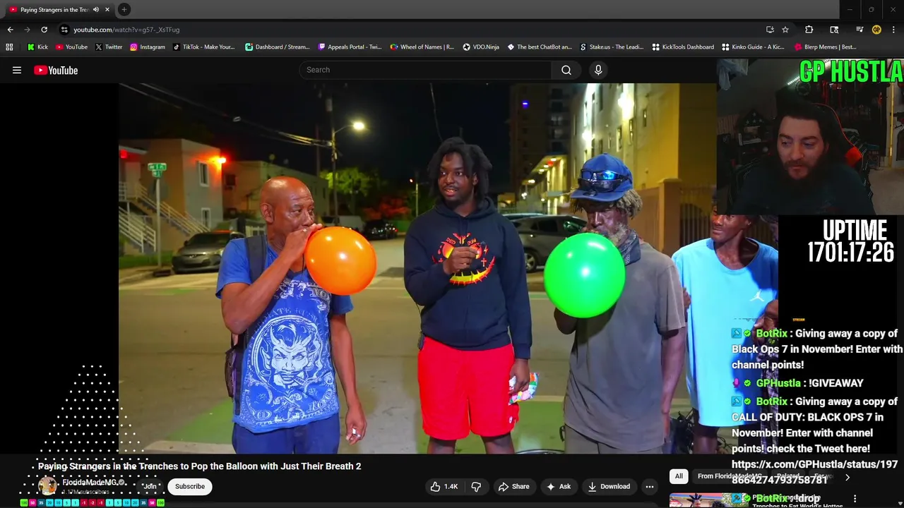Join the channel membership
904x508 pixels.
tap(150, 486)
